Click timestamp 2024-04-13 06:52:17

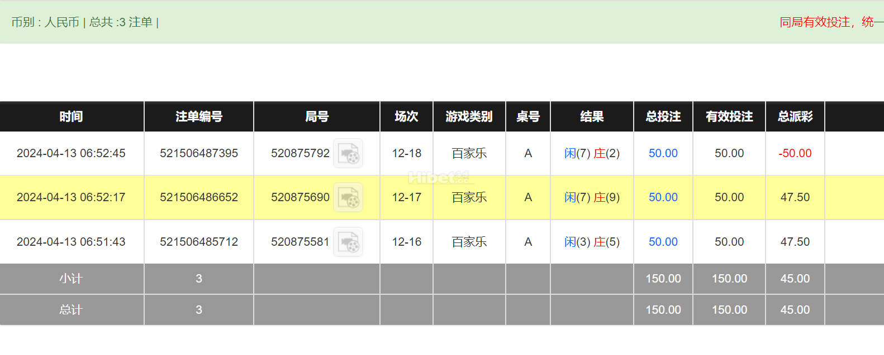(x=71, y=197)
